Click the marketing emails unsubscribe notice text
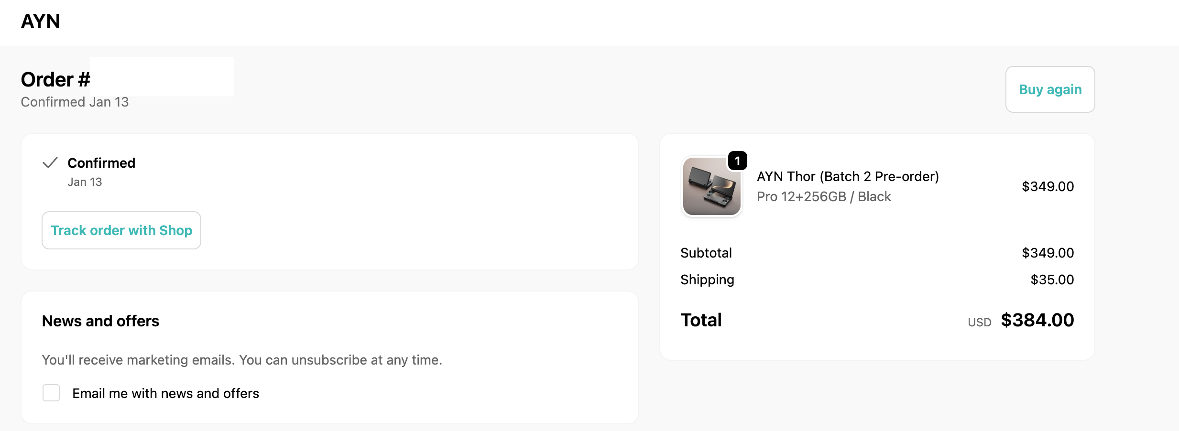The height and width of the screenshot is (431, 1179). [242, 360]
